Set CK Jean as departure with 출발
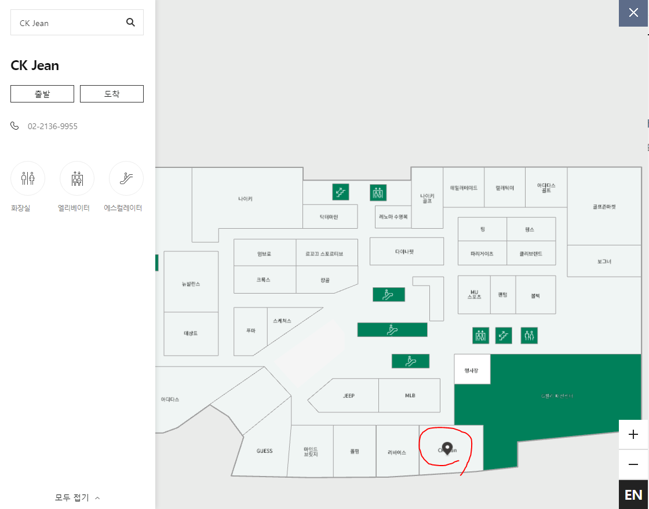649x509 pixels. click(42, 94)
